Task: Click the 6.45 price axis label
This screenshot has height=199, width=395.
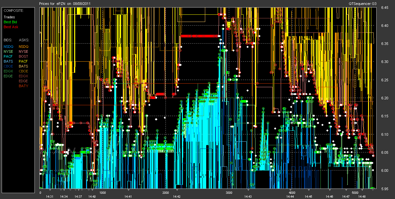Action: (384, 7)
